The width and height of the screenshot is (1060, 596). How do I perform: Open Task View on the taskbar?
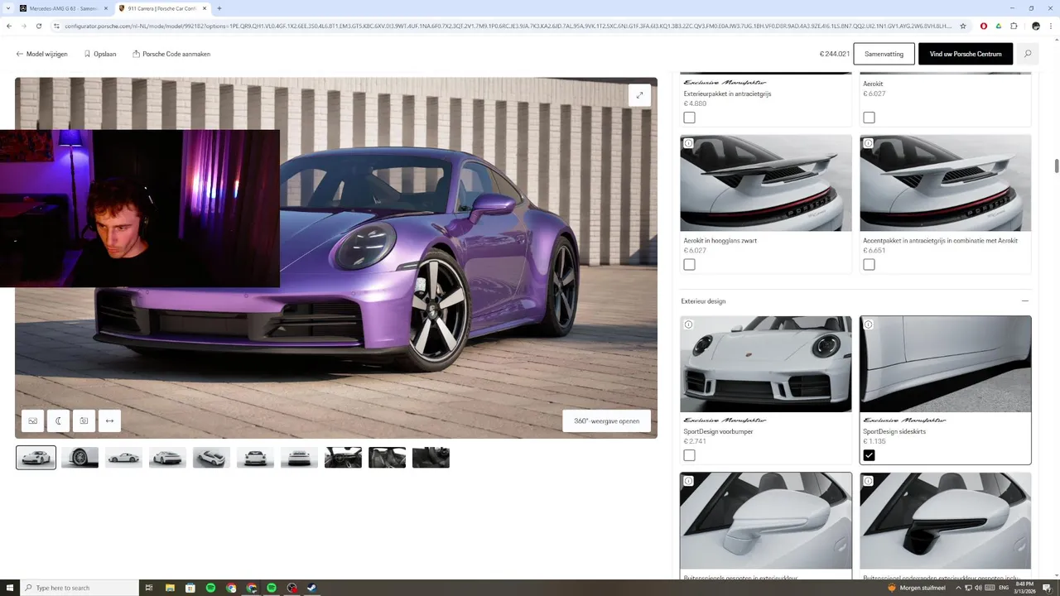click(149, 588)
